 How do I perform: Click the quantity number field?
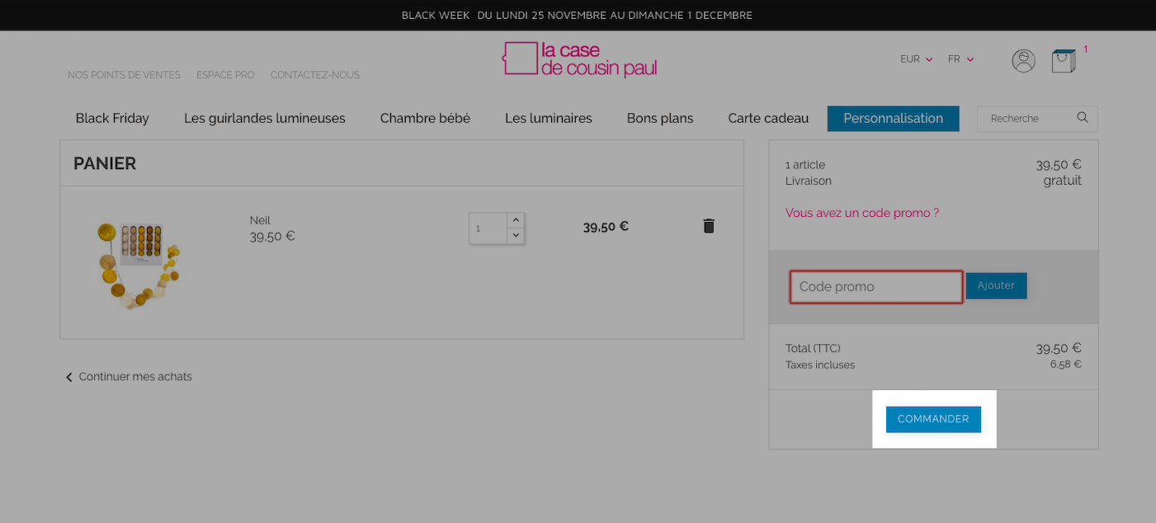488,229
